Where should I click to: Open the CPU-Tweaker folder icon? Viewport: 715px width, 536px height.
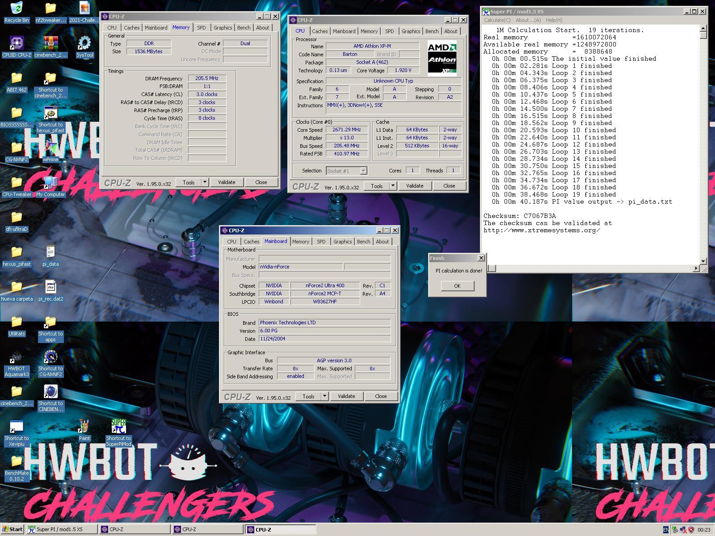[17, 186]
